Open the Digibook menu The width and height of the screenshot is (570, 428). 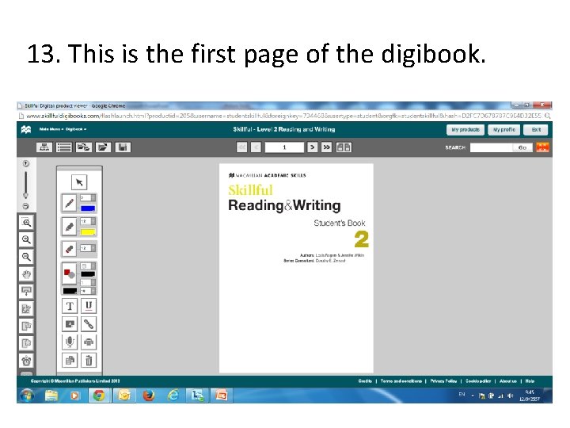[x=76, y=129]
